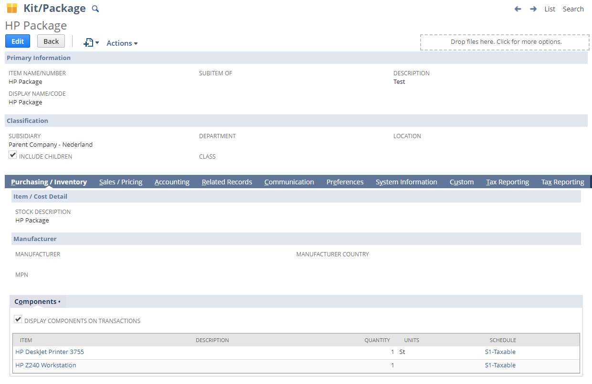Click the DESCRIPTION column header in components table
Viewport: 592px width, 384px height.
(212, 340)
